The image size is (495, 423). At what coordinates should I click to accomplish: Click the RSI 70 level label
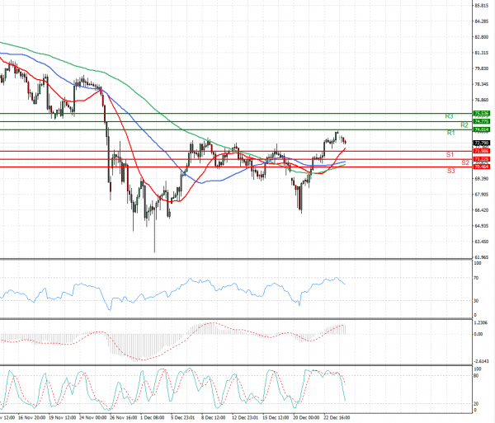click(476, 278)
